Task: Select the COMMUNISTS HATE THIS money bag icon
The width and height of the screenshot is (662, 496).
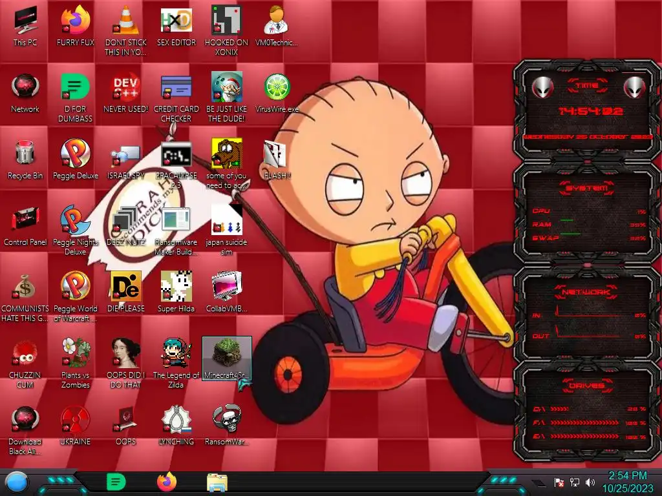Action: [x=25, y=297]
